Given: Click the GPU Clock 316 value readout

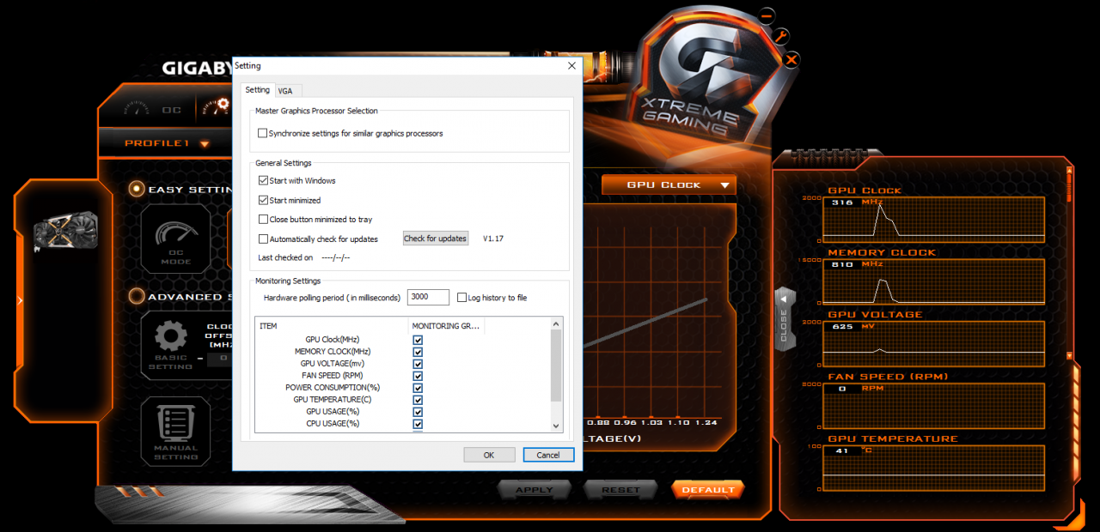Looking at the screenshot, I should tap(843, 203).
